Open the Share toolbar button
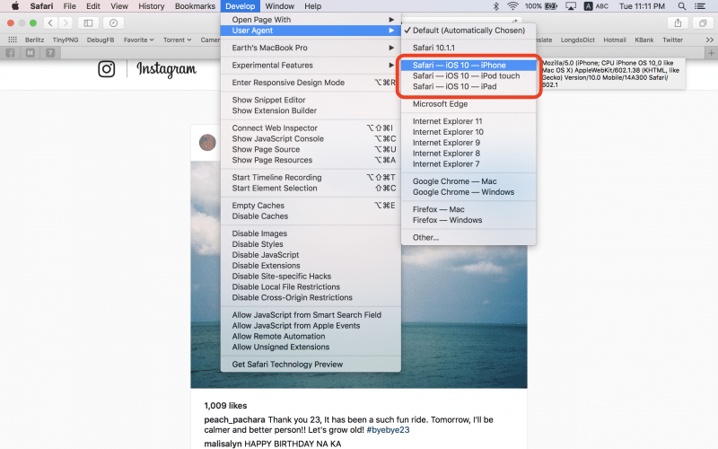 click(678, 23)
